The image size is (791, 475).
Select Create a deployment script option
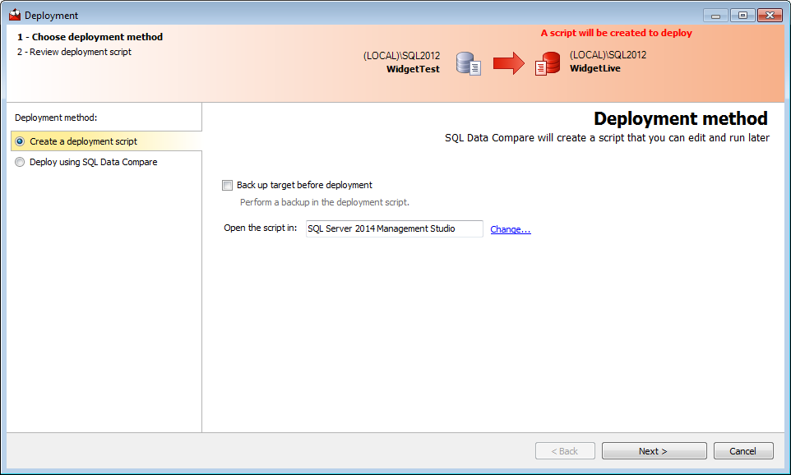coord(20,141)
